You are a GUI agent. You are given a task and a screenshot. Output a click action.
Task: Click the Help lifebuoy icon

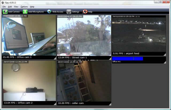click(x=85, y=12)
